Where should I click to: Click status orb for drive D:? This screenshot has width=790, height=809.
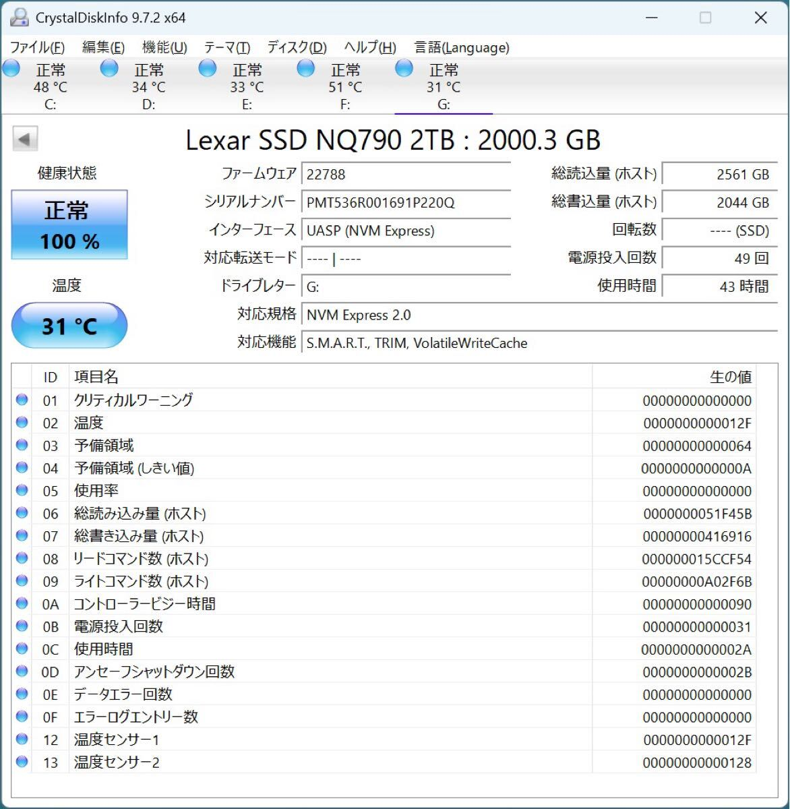point(109,68)
